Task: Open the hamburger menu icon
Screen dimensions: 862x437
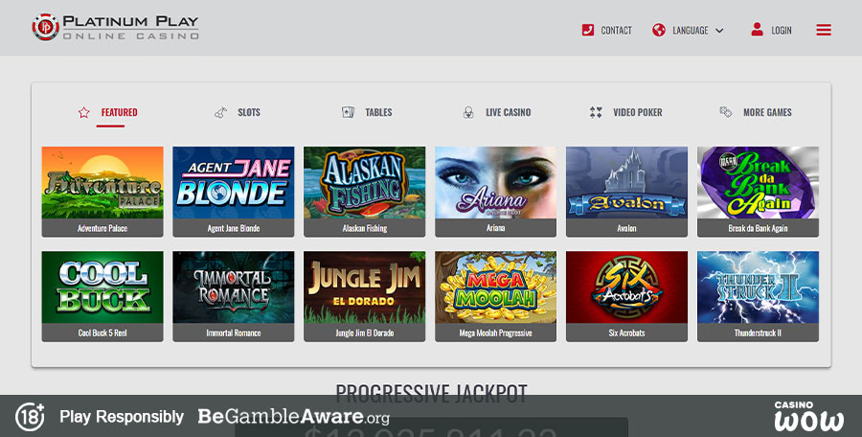Action: click(824, 30)
